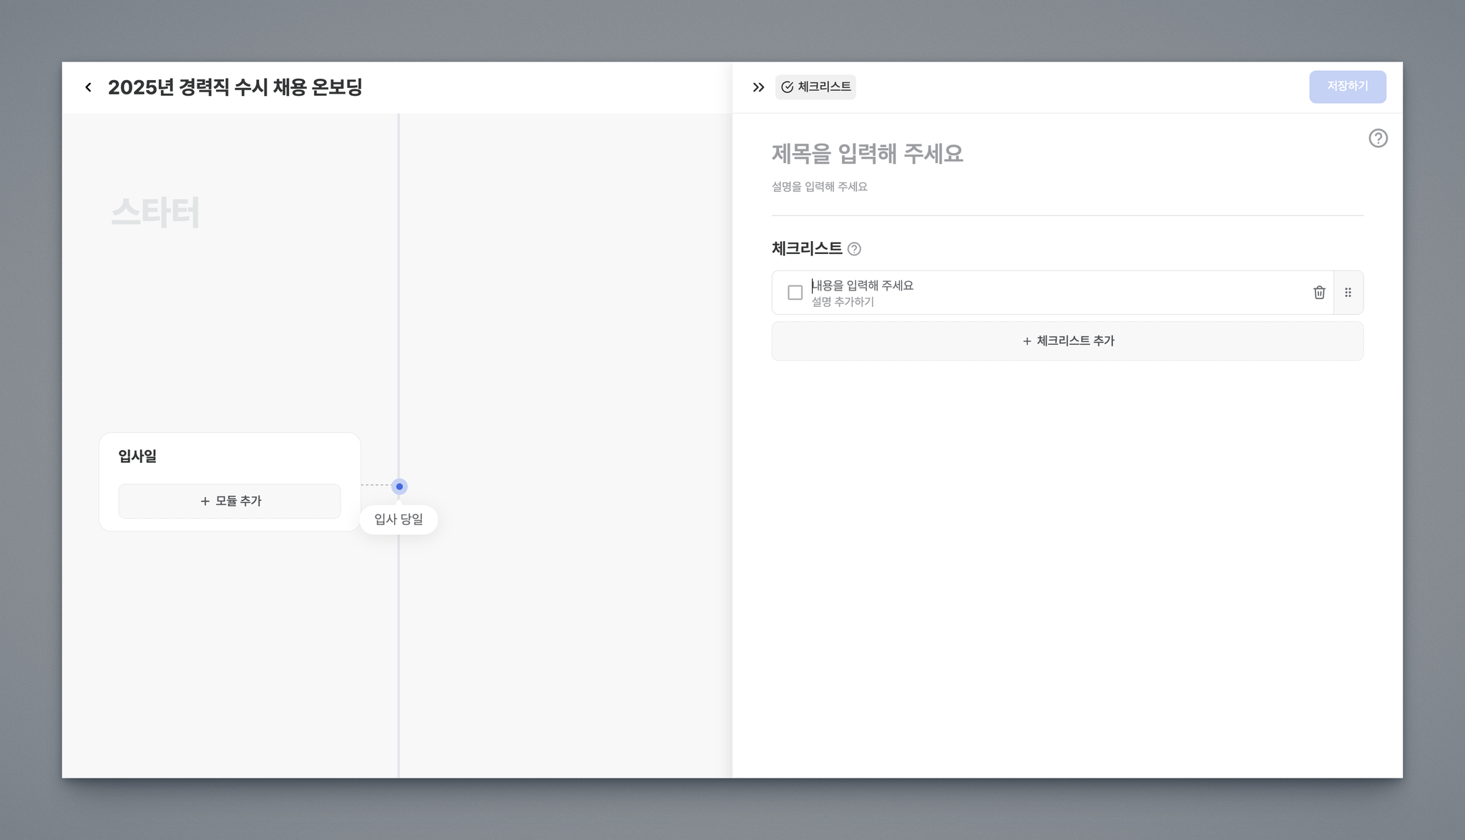Collapse side panel with double-chevron icon
Viewport: 1465px width, 840px height.
[x=758, y=87]
